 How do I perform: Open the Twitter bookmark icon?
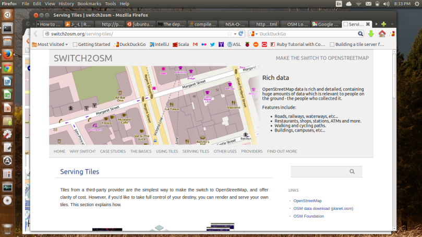[212, 44]
